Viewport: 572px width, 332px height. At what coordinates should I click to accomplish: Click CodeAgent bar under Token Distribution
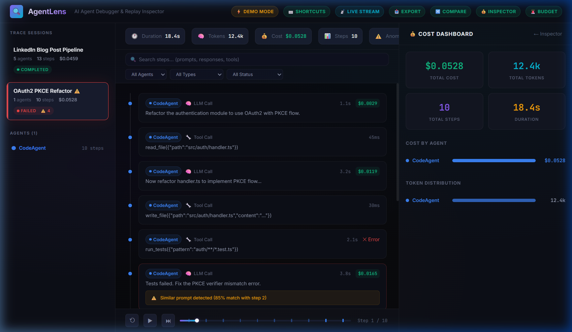click(494, 200)
